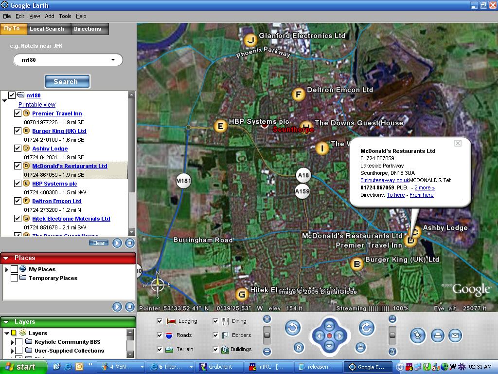Screen dimensions: 498x374
Task: Expand the My Places tree item
Action: [x=6, y=269]
